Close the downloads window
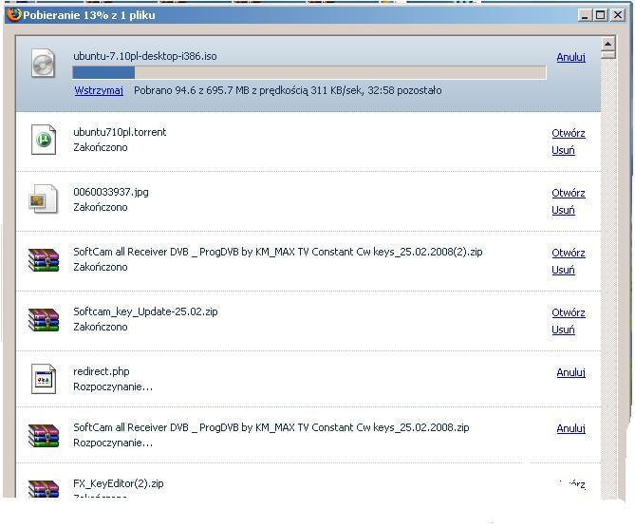 pyautogui.click(x=618, y=15)
